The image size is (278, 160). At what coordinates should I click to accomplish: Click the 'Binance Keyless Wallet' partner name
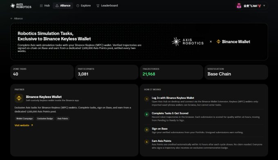point(44,97)
